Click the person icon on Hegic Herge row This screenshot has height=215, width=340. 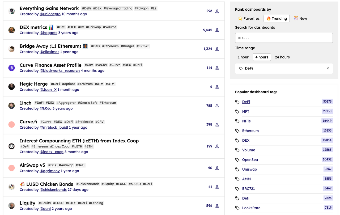(x=217, y=87)
